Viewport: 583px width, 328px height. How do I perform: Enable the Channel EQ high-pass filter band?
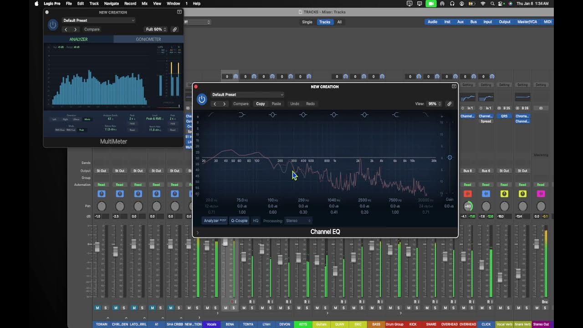click(211, 115)
